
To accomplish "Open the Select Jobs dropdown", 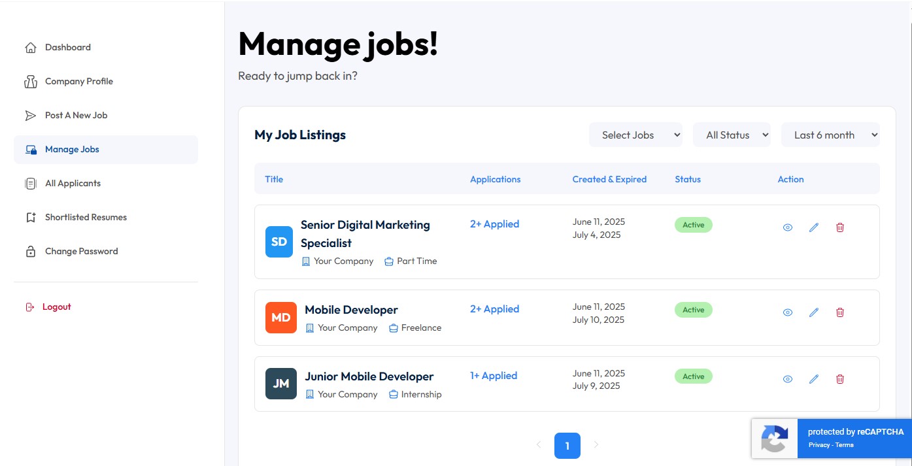I will tap(635, 135).
